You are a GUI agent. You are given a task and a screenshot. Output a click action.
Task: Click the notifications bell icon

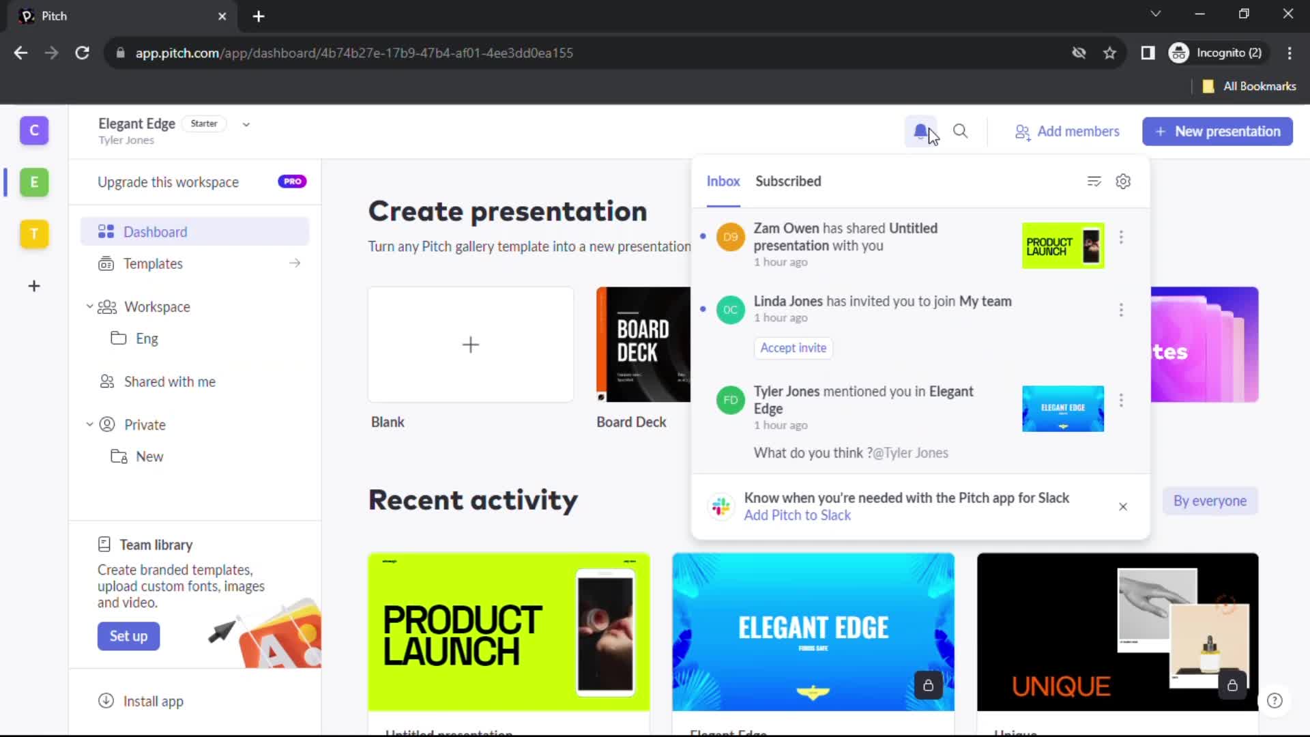920,132
